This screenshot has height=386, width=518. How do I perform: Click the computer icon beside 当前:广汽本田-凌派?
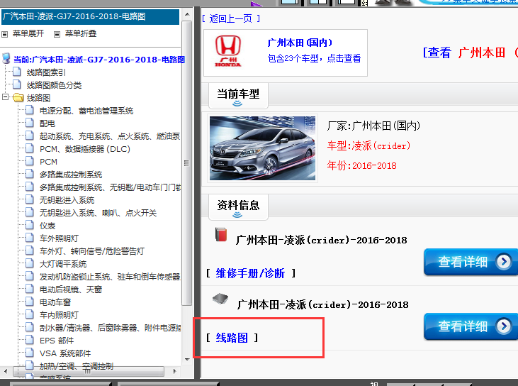click(x=6, y=59)
